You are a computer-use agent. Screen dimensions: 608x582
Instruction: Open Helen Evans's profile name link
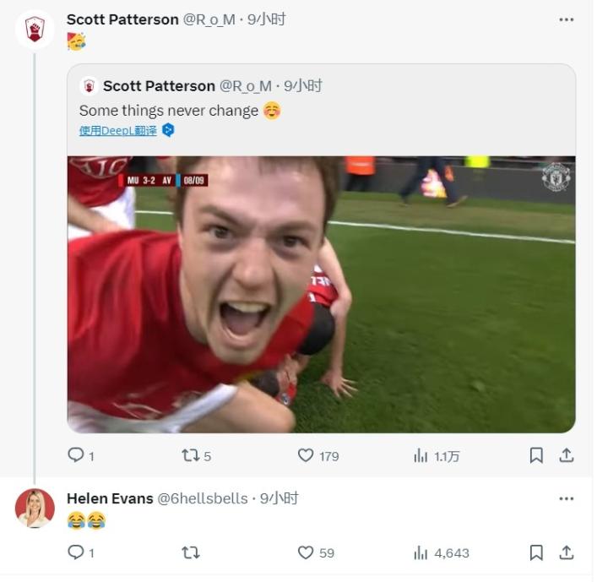(110, 498)
